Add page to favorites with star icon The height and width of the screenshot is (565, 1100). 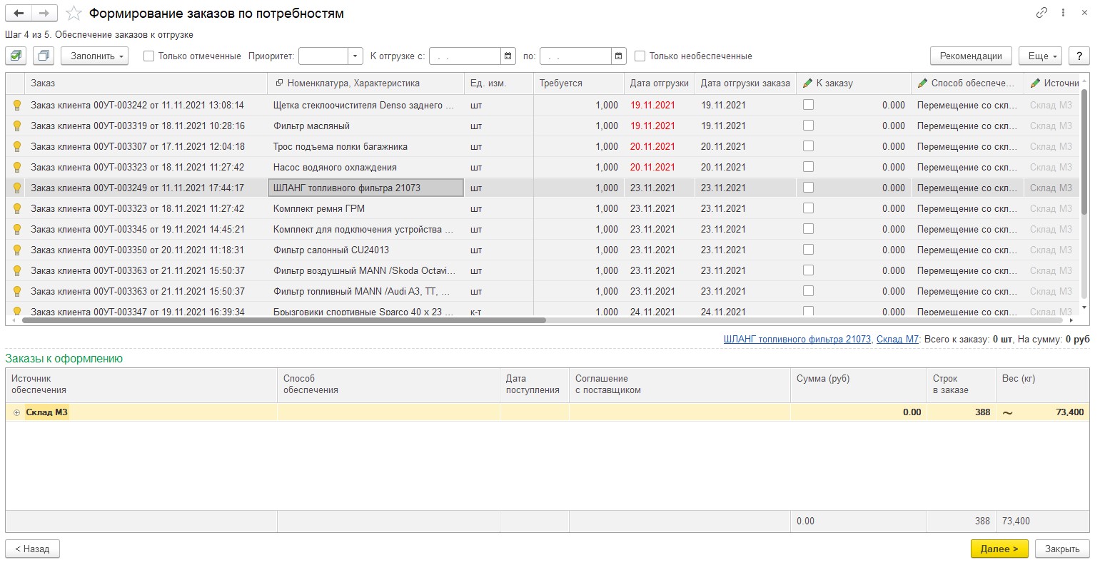[74, 14]
